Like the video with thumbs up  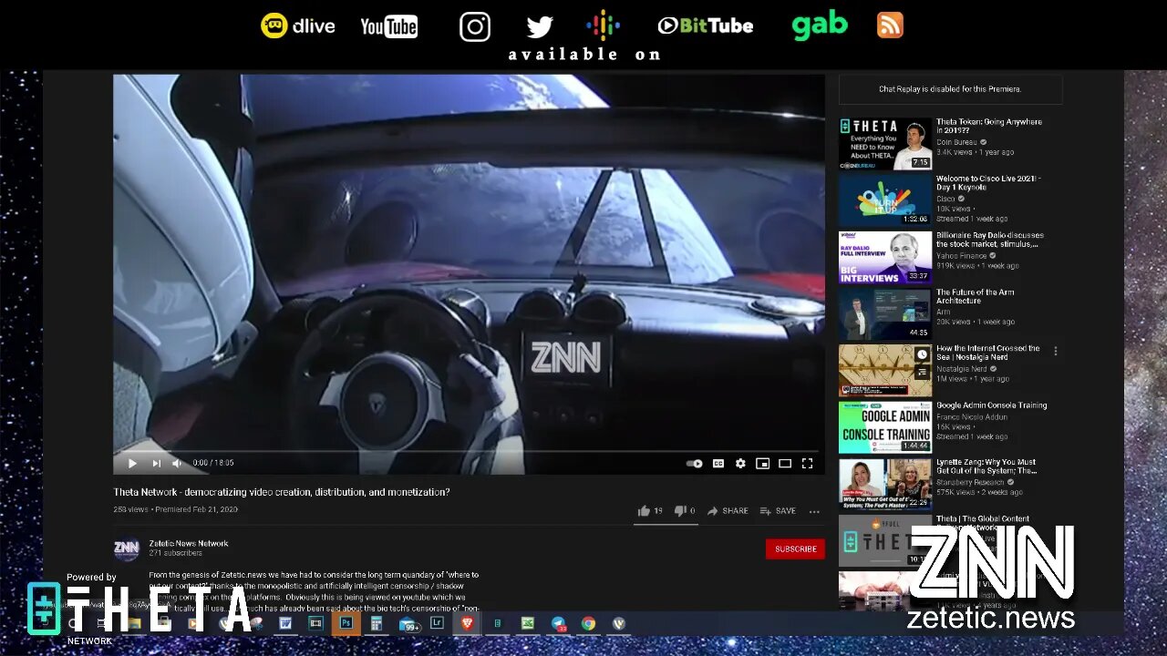pyautogui.click(x=650, y=511)
